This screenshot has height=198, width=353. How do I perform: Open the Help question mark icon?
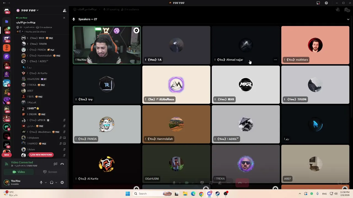point(326,3)
